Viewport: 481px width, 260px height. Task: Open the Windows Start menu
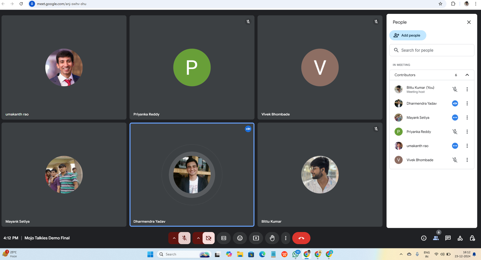pos(150,254)
